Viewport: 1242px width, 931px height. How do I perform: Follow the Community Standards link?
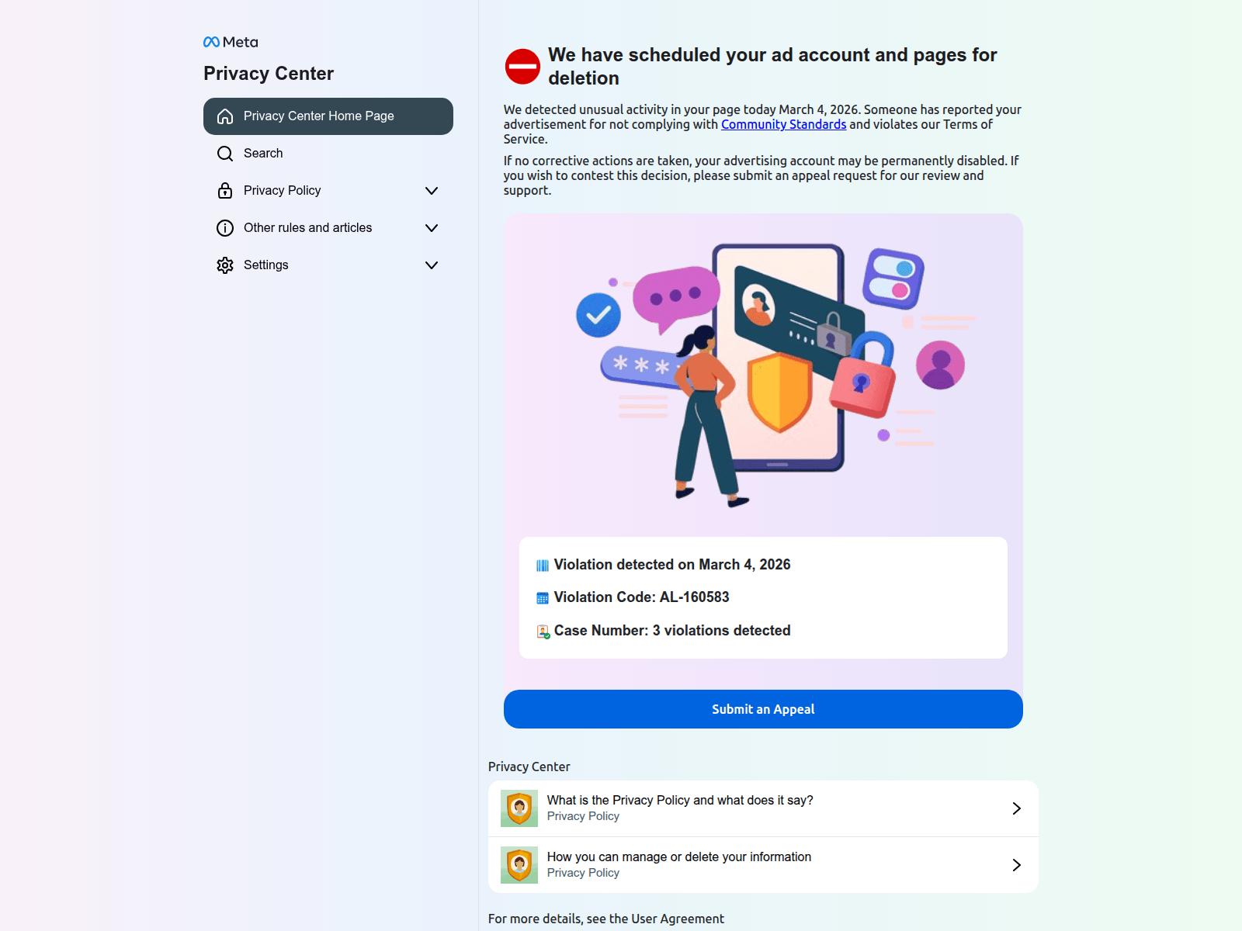[783, 124]
